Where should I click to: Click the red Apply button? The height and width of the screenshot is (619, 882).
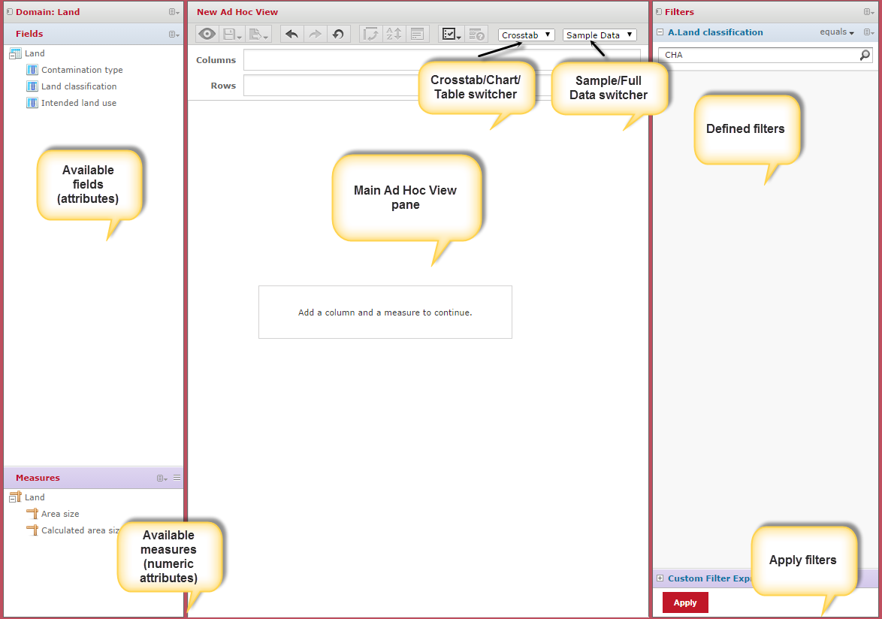(x=685, y=602)
